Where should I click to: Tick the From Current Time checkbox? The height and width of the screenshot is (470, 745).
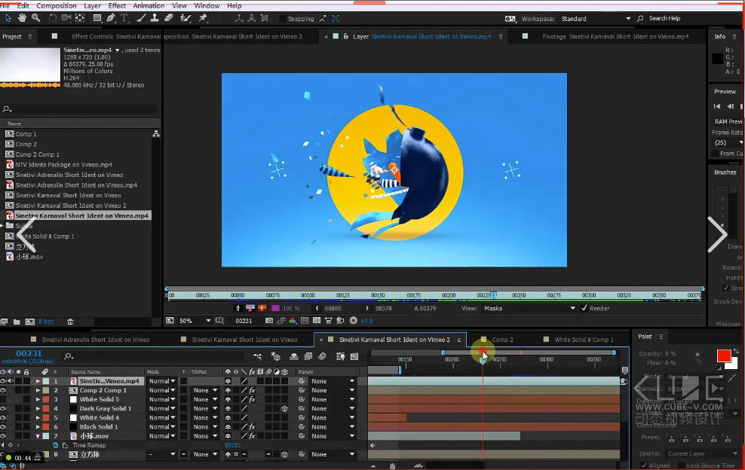pos(715,154)
